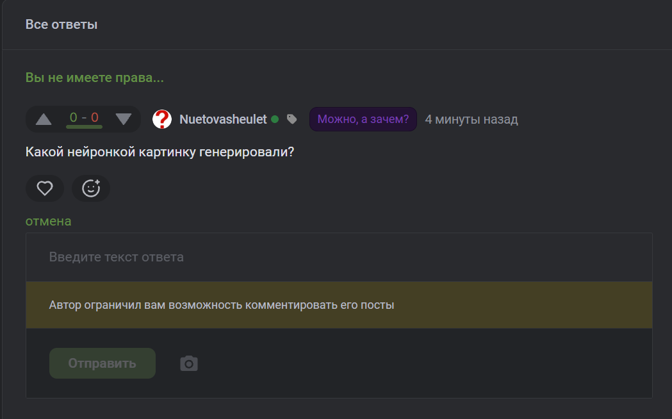Upvote the comment with the up arrow
Image resolution: width=672 pixels, height=419 pixels.
[44, 119]
